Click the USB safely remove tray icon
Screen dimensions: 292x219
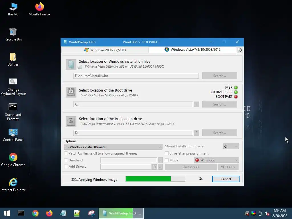tap(260, 213)
